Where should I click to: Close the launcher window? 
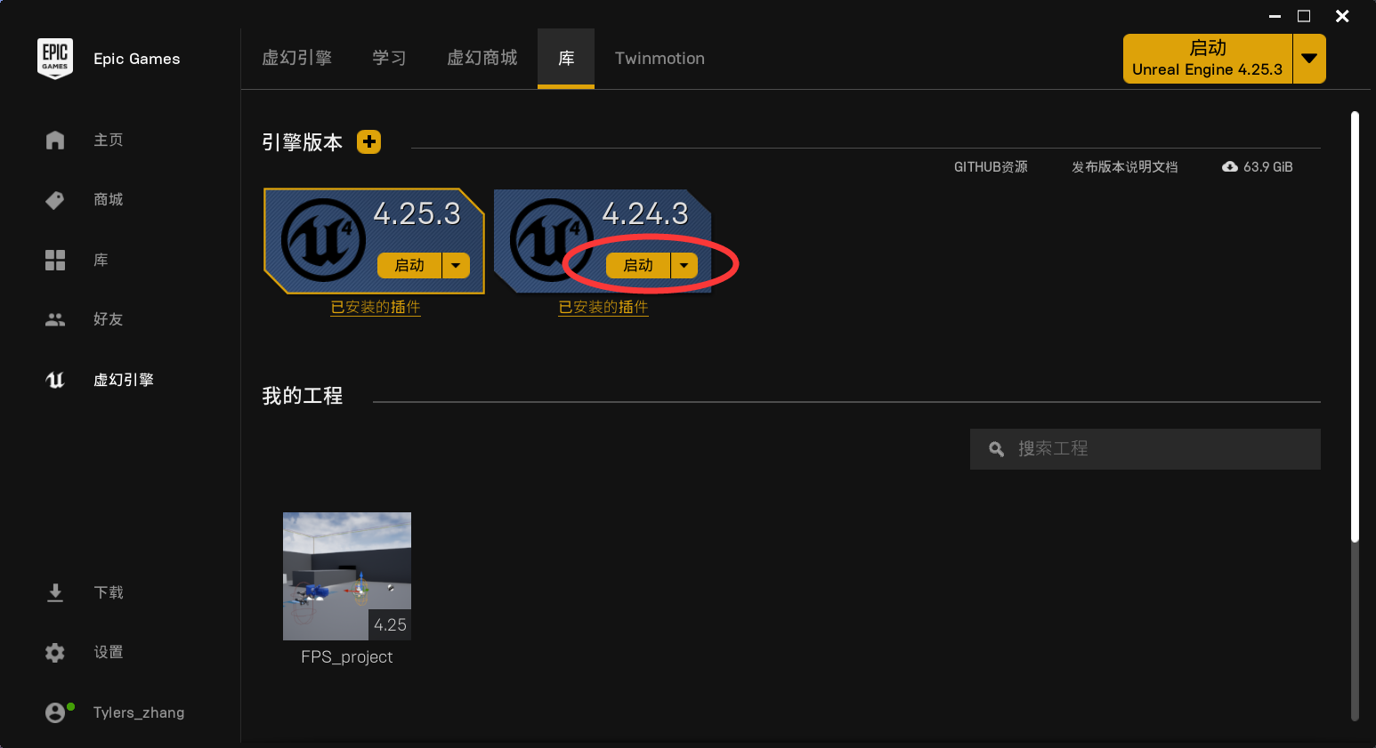[1342, 16]
